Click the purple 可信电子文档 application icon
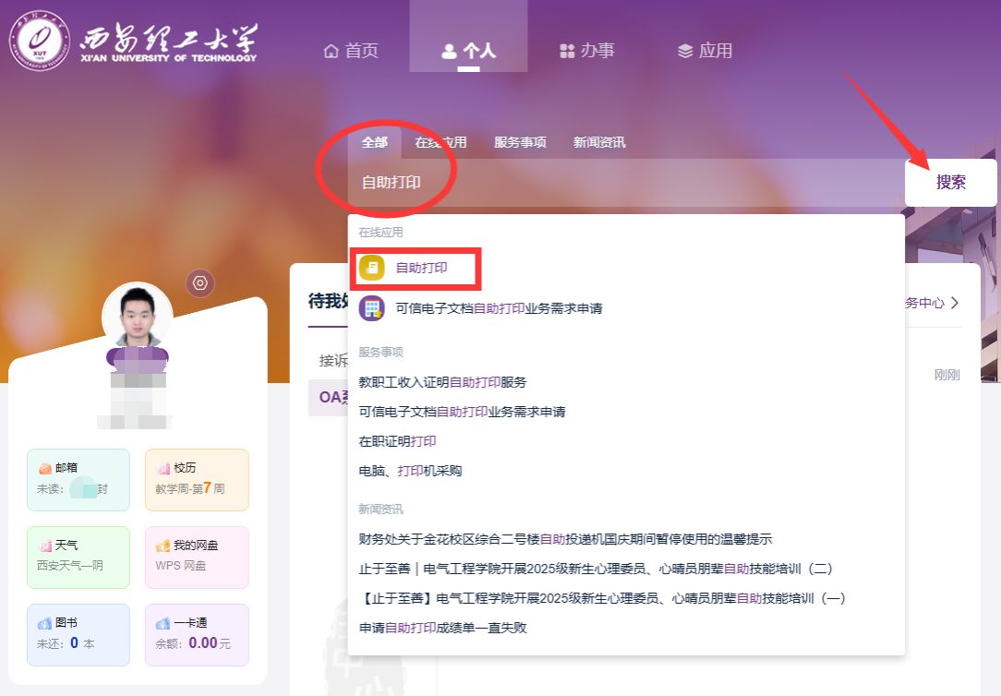 coord(371,308)
